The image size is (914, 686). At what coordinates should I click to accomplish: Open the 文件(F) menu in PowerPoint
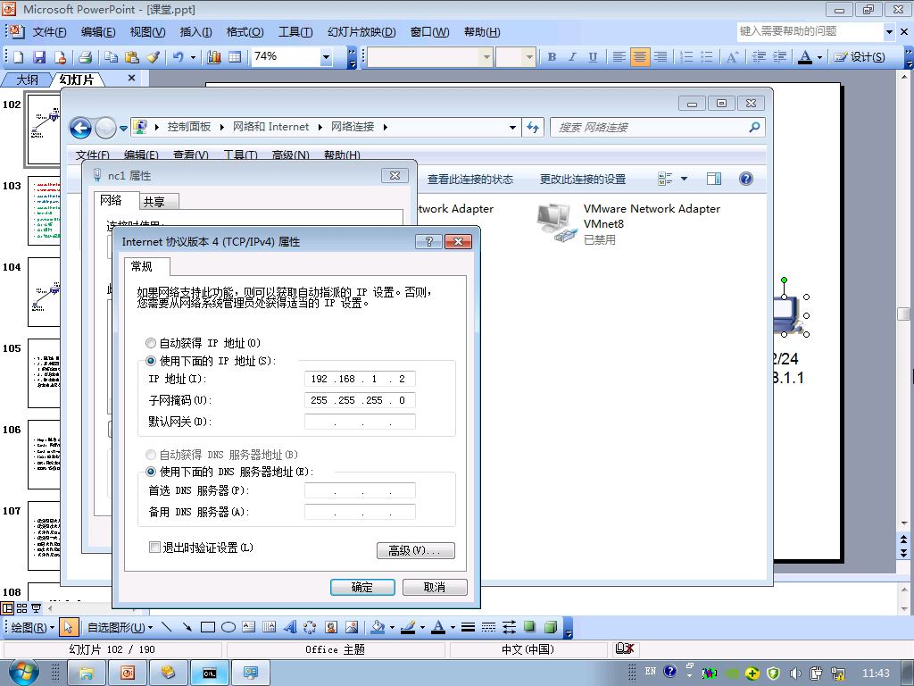49,32
